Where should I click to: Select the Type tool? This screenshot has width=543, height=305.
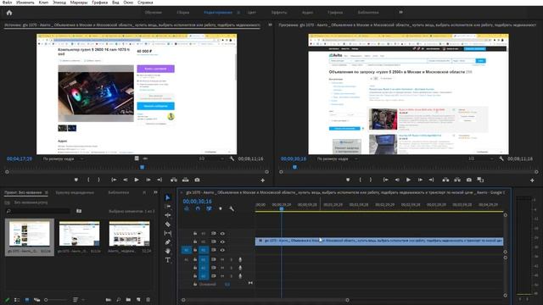point(168,260)
